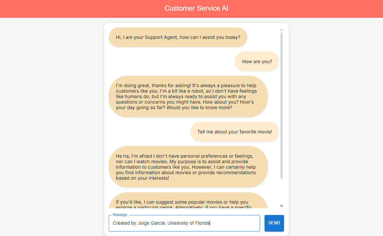The height and width of the screenshot is (236, 383).
Task: Select the 'Tell me about your favorite movie!' bubble
Action: (x=234, y=132)
